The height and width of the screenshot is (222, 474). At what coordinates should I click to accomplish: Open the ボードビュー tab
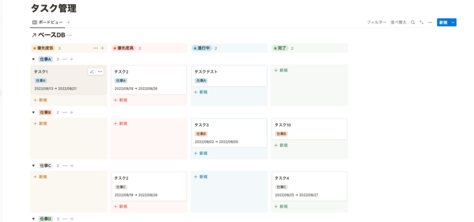coord(47,22)
